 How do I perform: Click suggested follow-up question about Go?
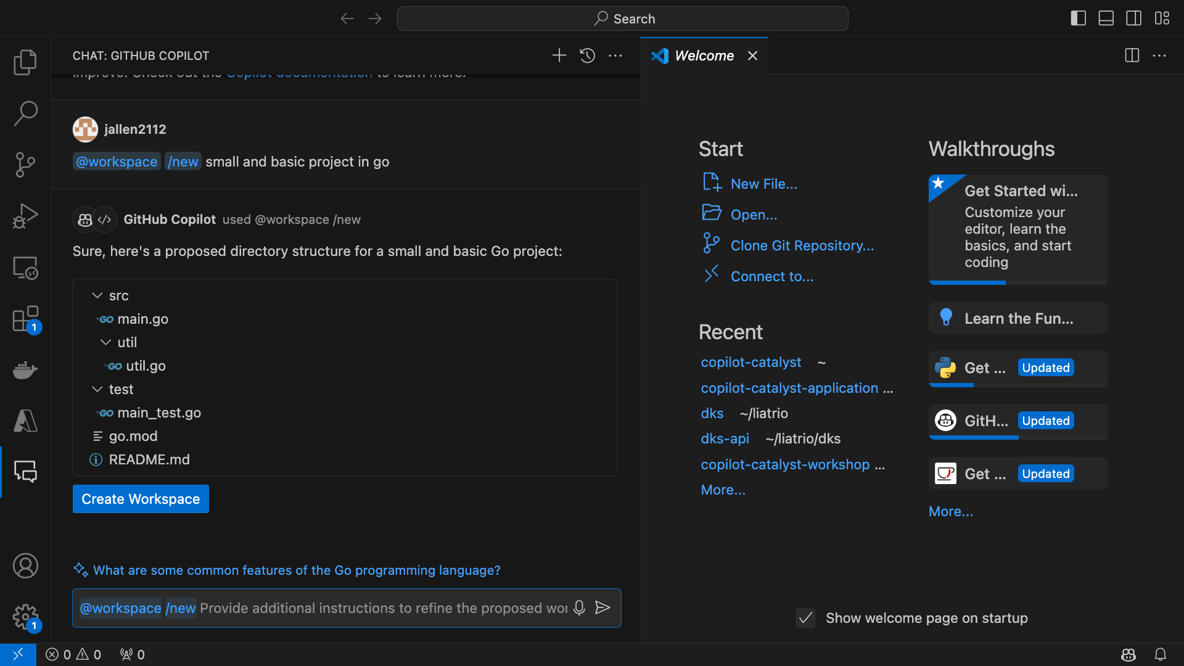[x=297, y=570]
